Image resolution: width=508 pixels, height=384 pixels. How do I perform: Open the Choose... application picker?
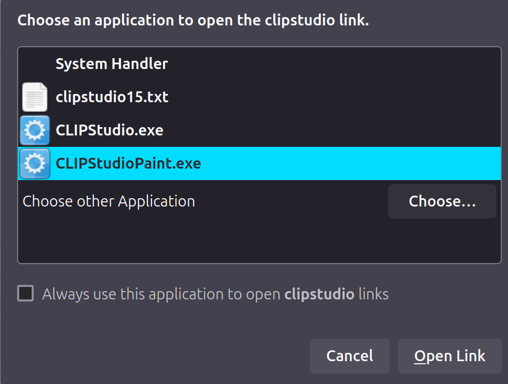click(x=442, y=201)
